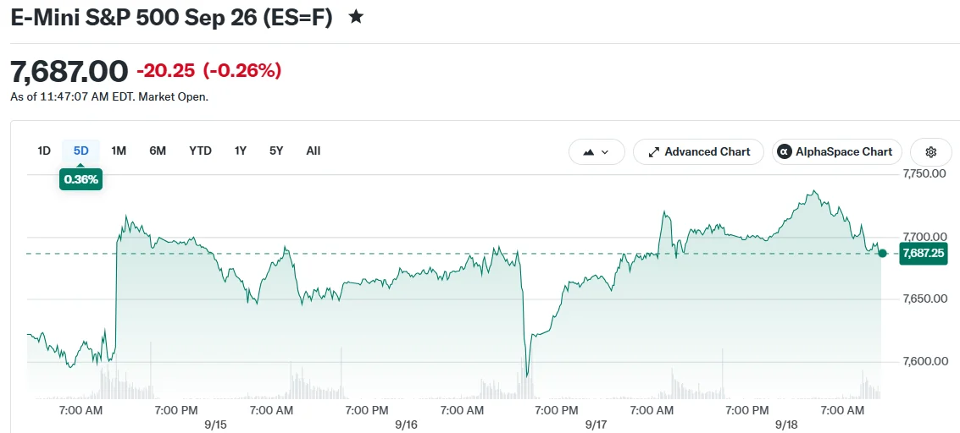The image size is (960, 433).
Task: Open chart settings gear icon
Action: pos(931,152)
